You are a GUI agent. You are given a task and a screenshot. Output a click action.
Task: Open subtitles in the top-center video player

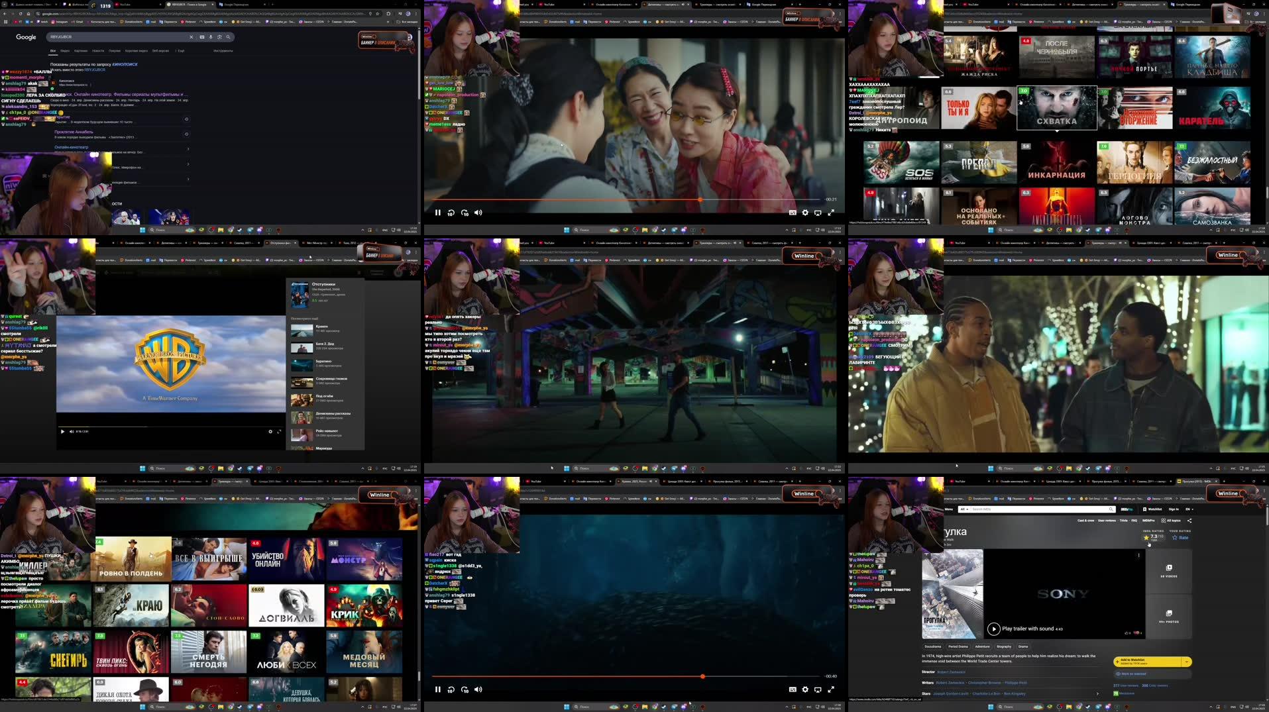[x=793, y=213]
